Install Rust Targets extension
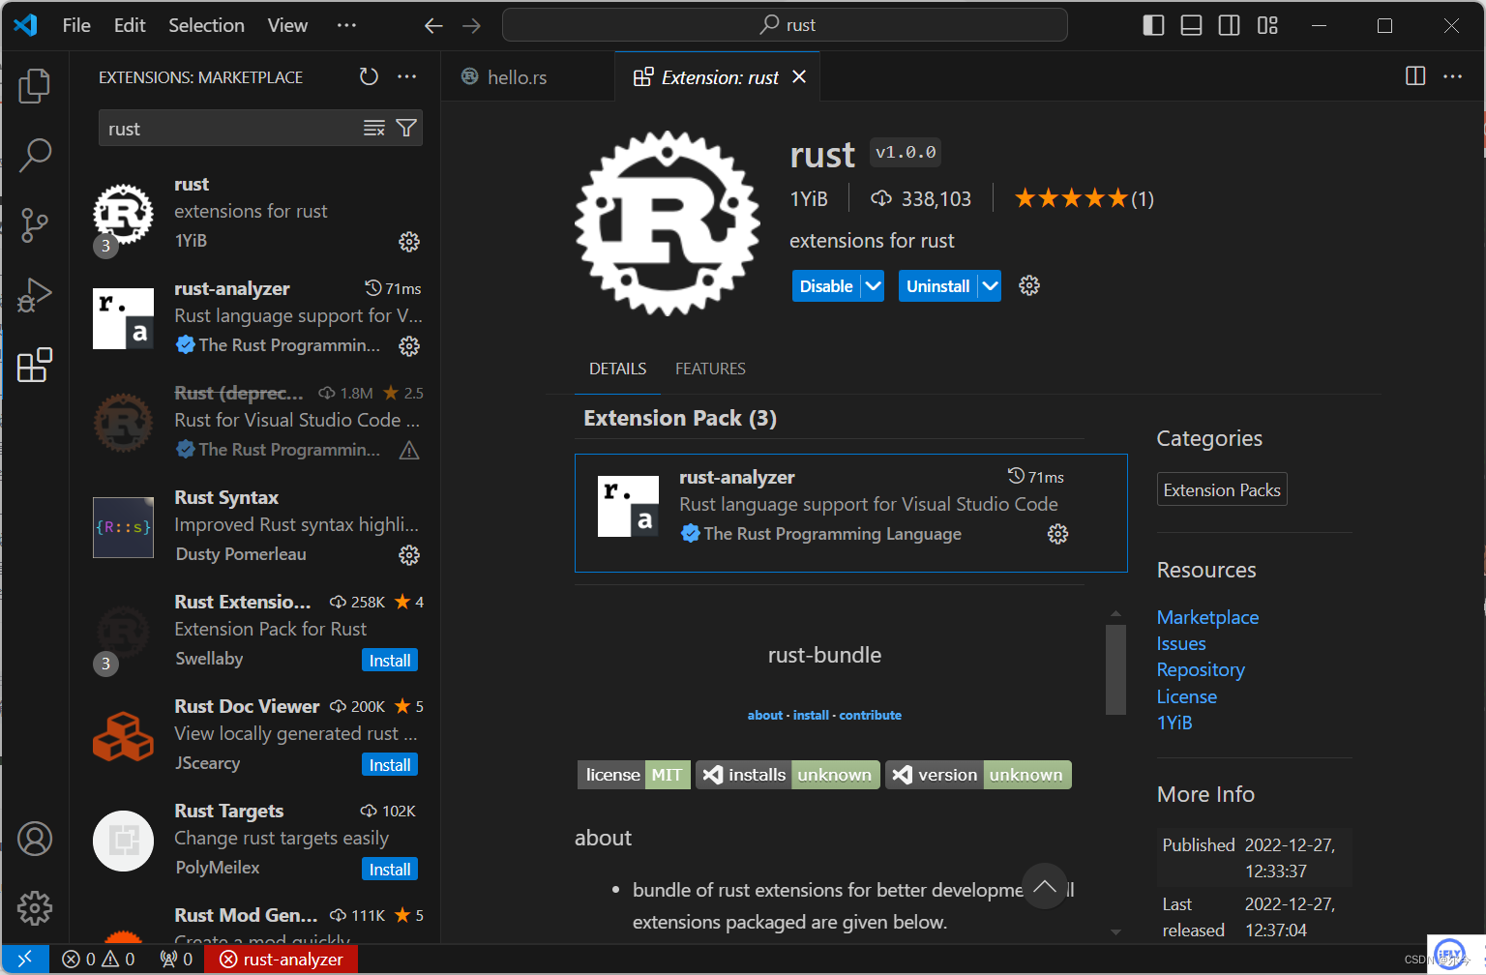Screen dimensions: 1486x975 pyautogui.click(x=390, y=870)
